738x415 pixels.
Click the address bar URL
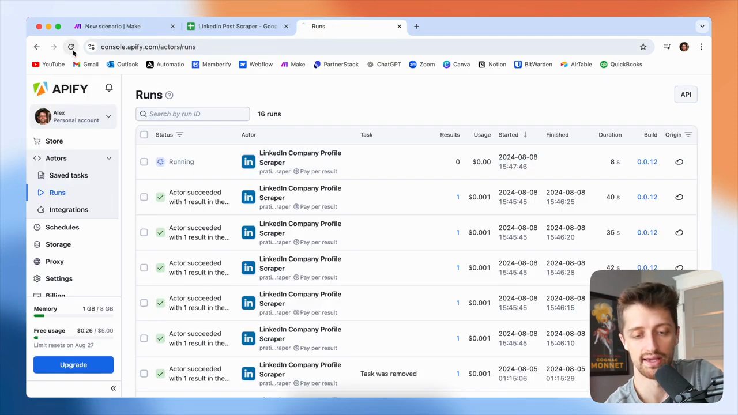click(x=148, y=47)
